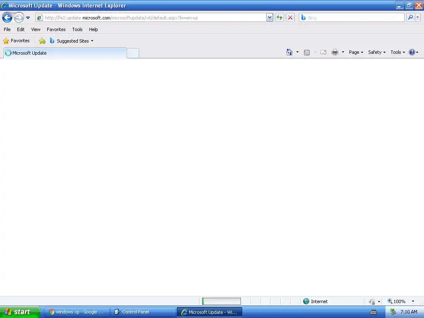Open the Edit menu

21,29
